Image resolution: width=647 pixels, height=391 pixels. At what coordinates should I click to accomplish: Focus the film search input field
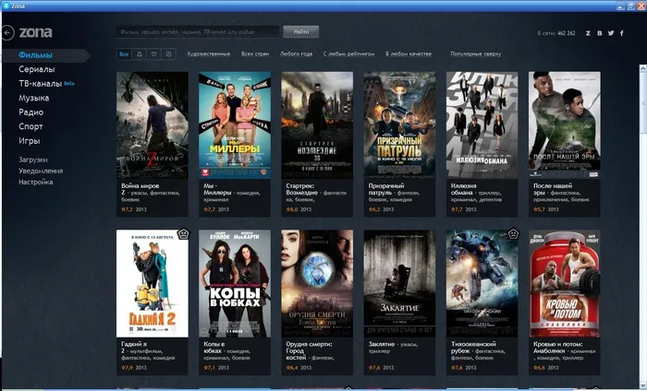pos(198,31)
